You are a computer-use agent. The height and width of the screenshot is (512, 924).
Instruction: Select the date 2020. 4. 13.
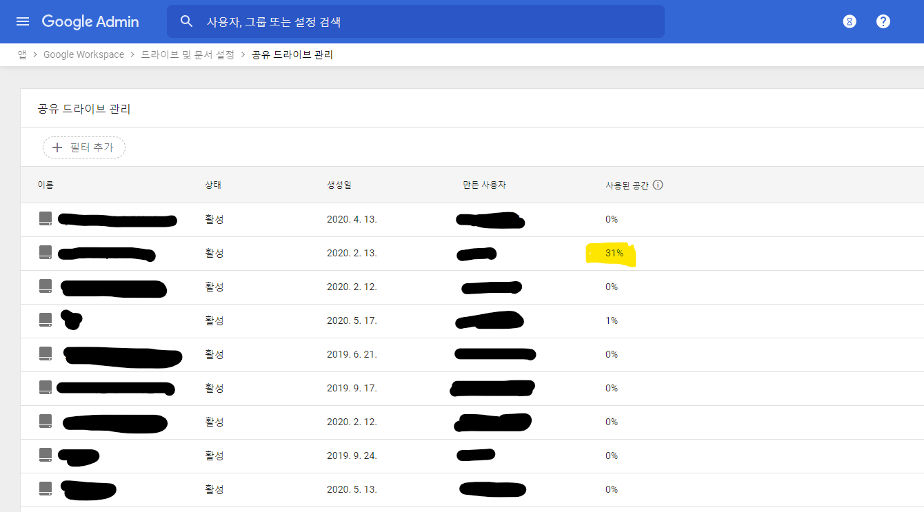[352, 219]
